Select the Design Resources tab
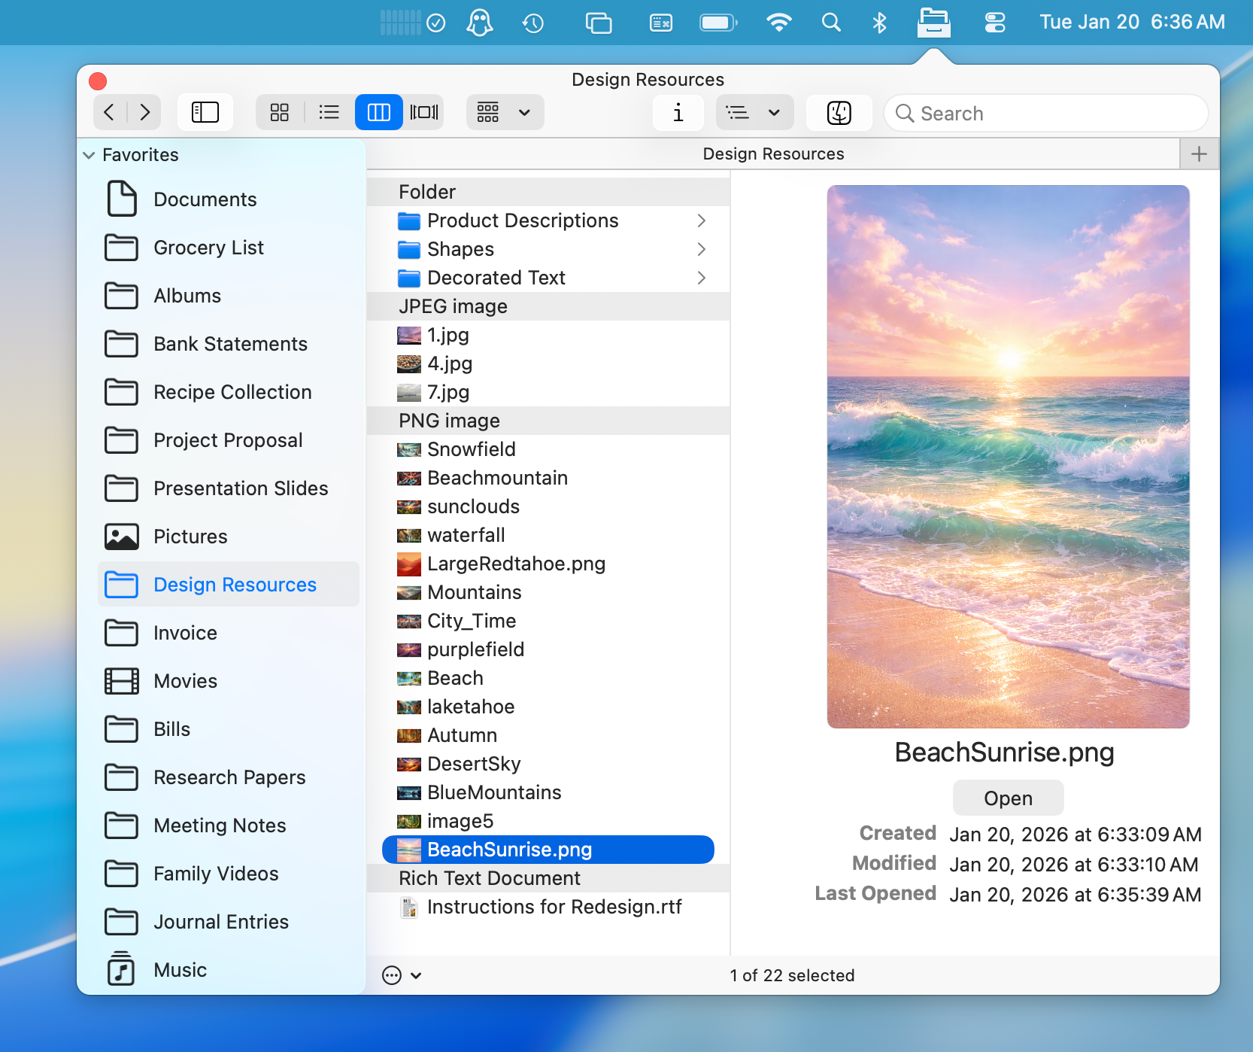The width and height of the screenshot is (1253, 1052). 773,154
